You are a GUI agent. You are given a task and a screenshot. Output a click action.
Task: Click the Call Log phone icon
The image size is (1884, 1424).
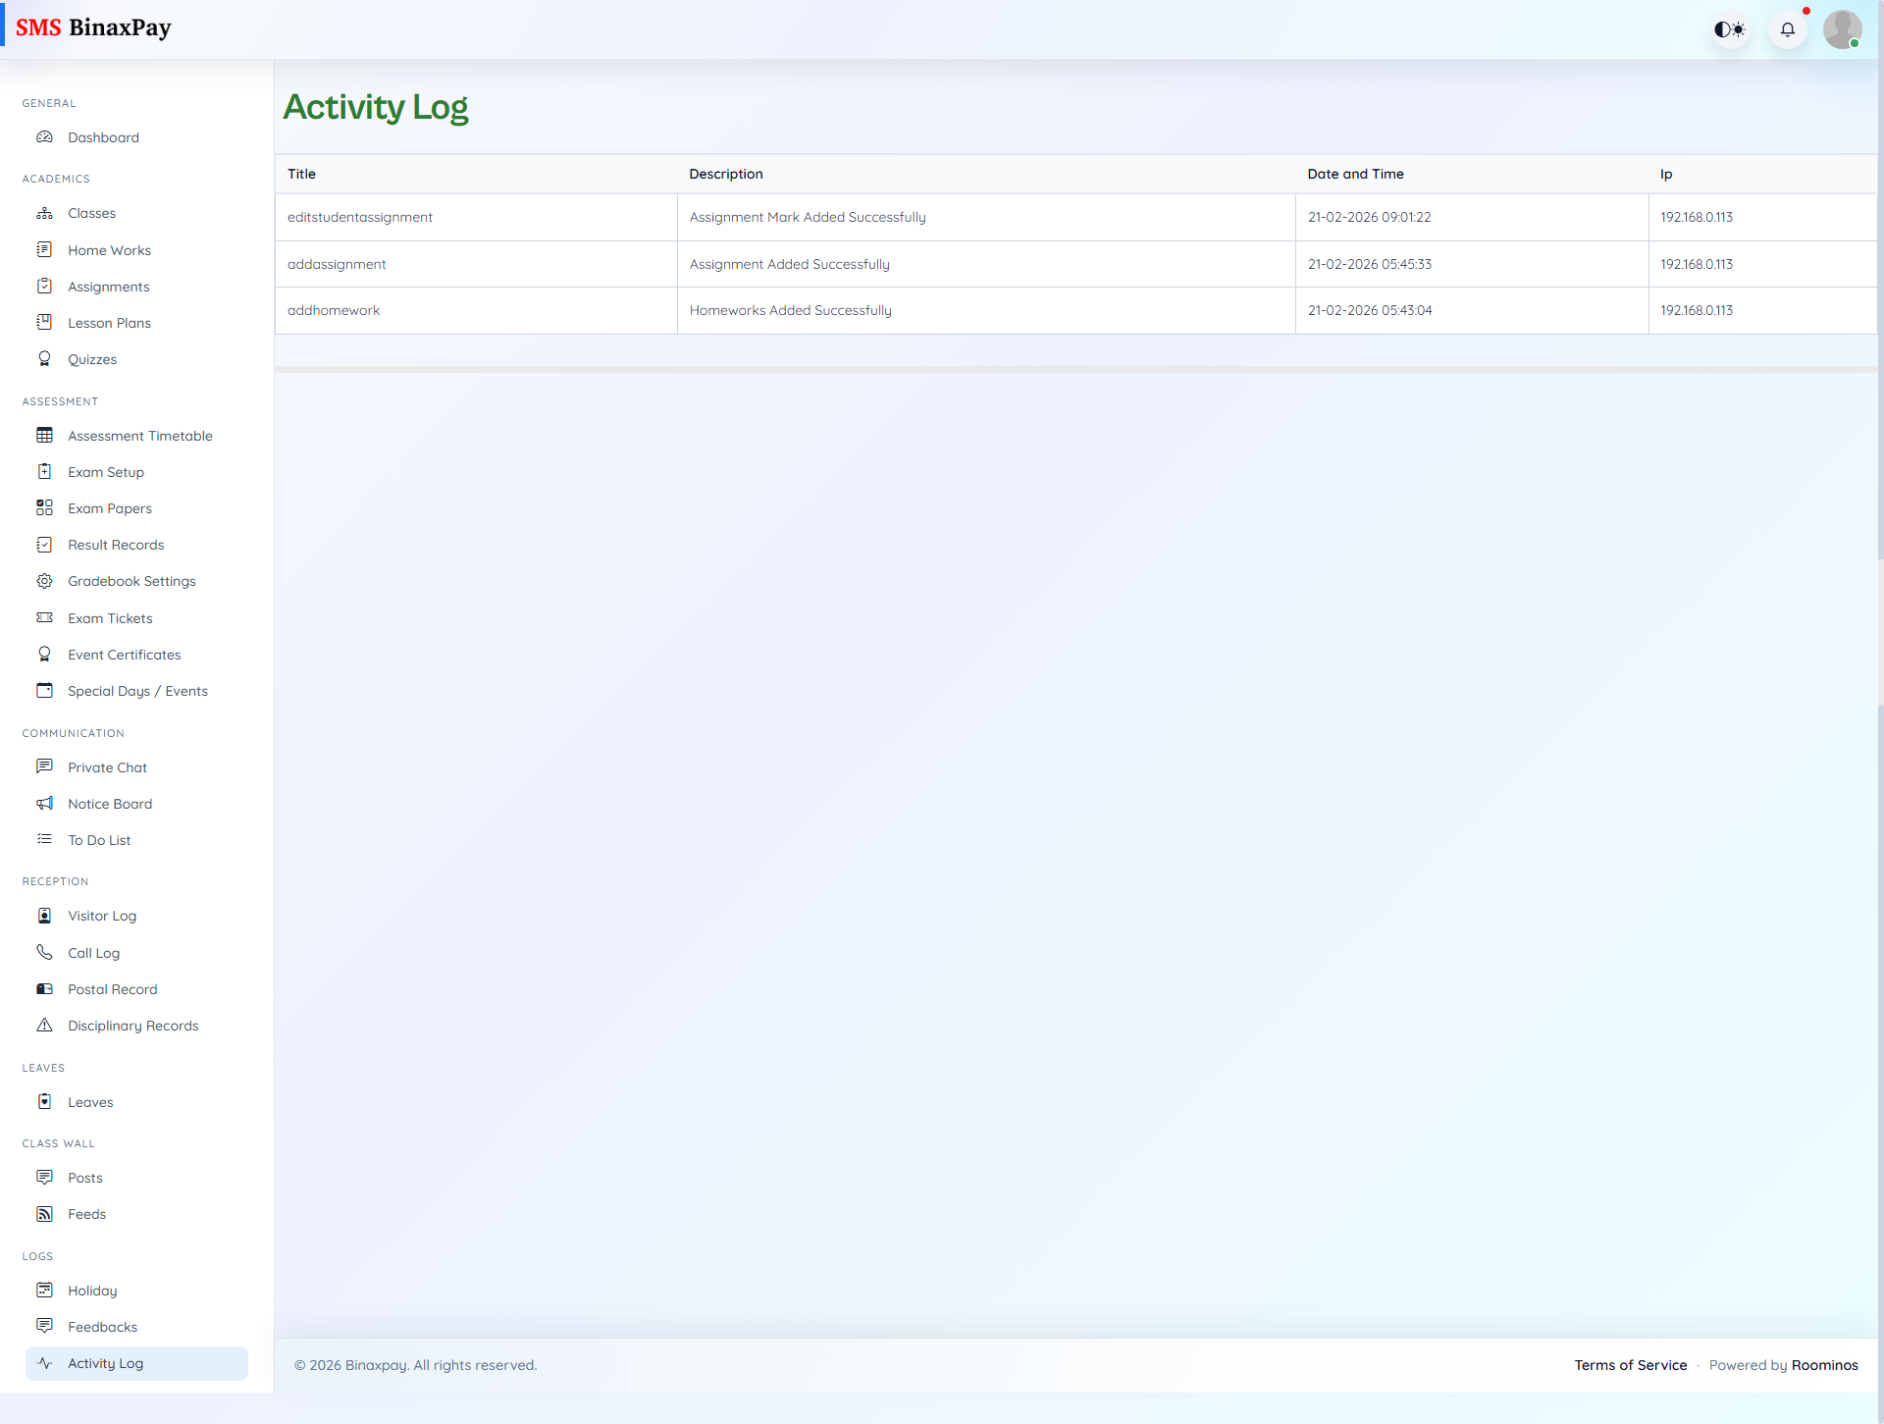pos(45,952)
